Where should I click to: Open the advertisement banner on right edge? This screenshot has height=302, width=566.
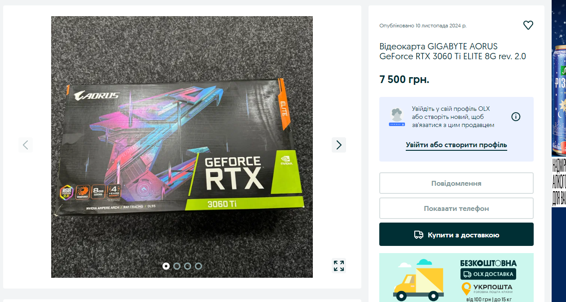tap(559, 151)
